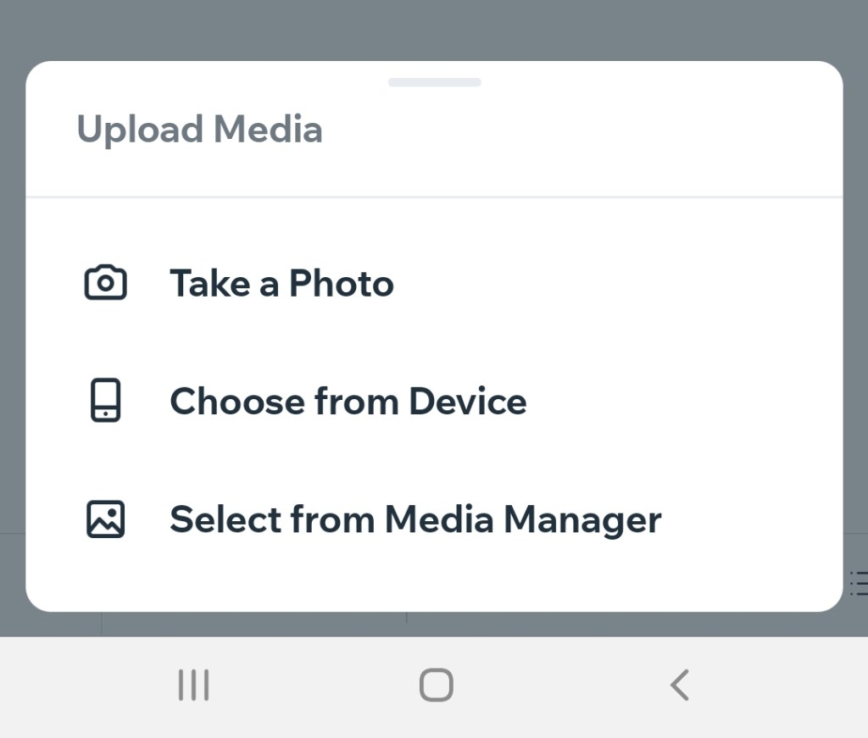Tap the word Media in the heading

(268, 130)
